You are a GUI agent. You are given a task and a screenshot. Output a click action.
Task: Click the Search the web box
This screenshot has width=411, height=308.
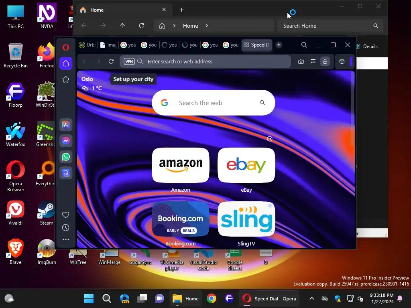[214, 103]
